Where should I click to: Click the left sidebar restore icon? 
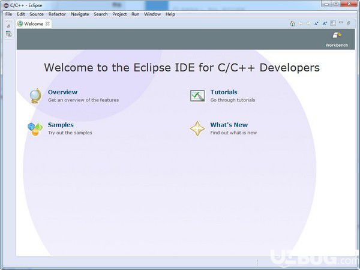pyautogui.click(x=8, y=26)
